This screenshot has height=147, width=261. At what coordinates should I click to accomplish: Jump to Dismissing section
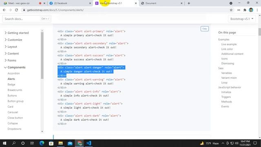228,64
